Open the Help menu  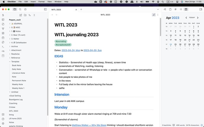66,1
